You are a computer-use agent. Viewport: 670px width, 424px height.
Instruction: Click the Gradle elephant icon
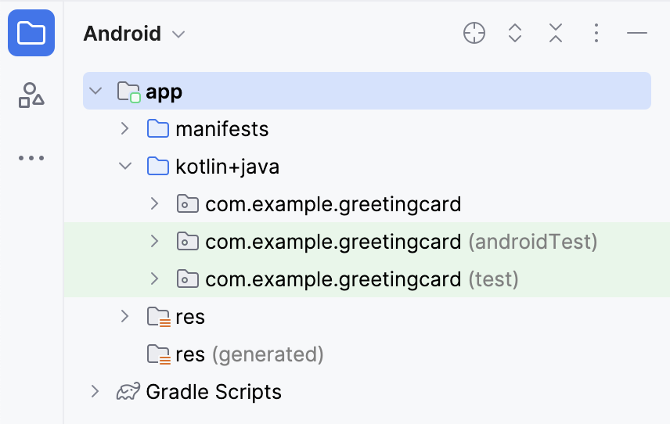point(128,392)
